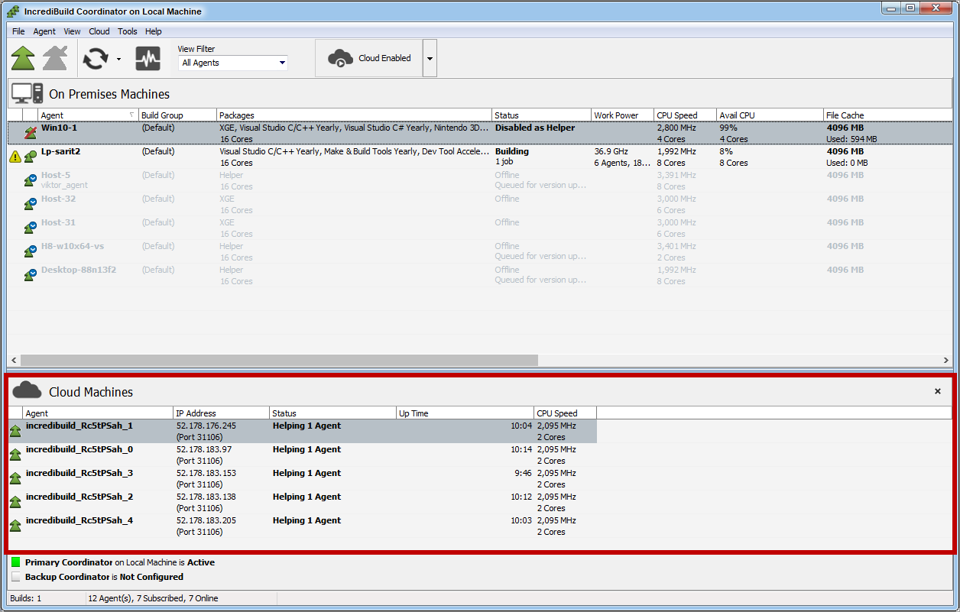The width and height of the screenshot is (960, 612).
Task: Click the Host-31 agent icon
Action: click(30, 228)
